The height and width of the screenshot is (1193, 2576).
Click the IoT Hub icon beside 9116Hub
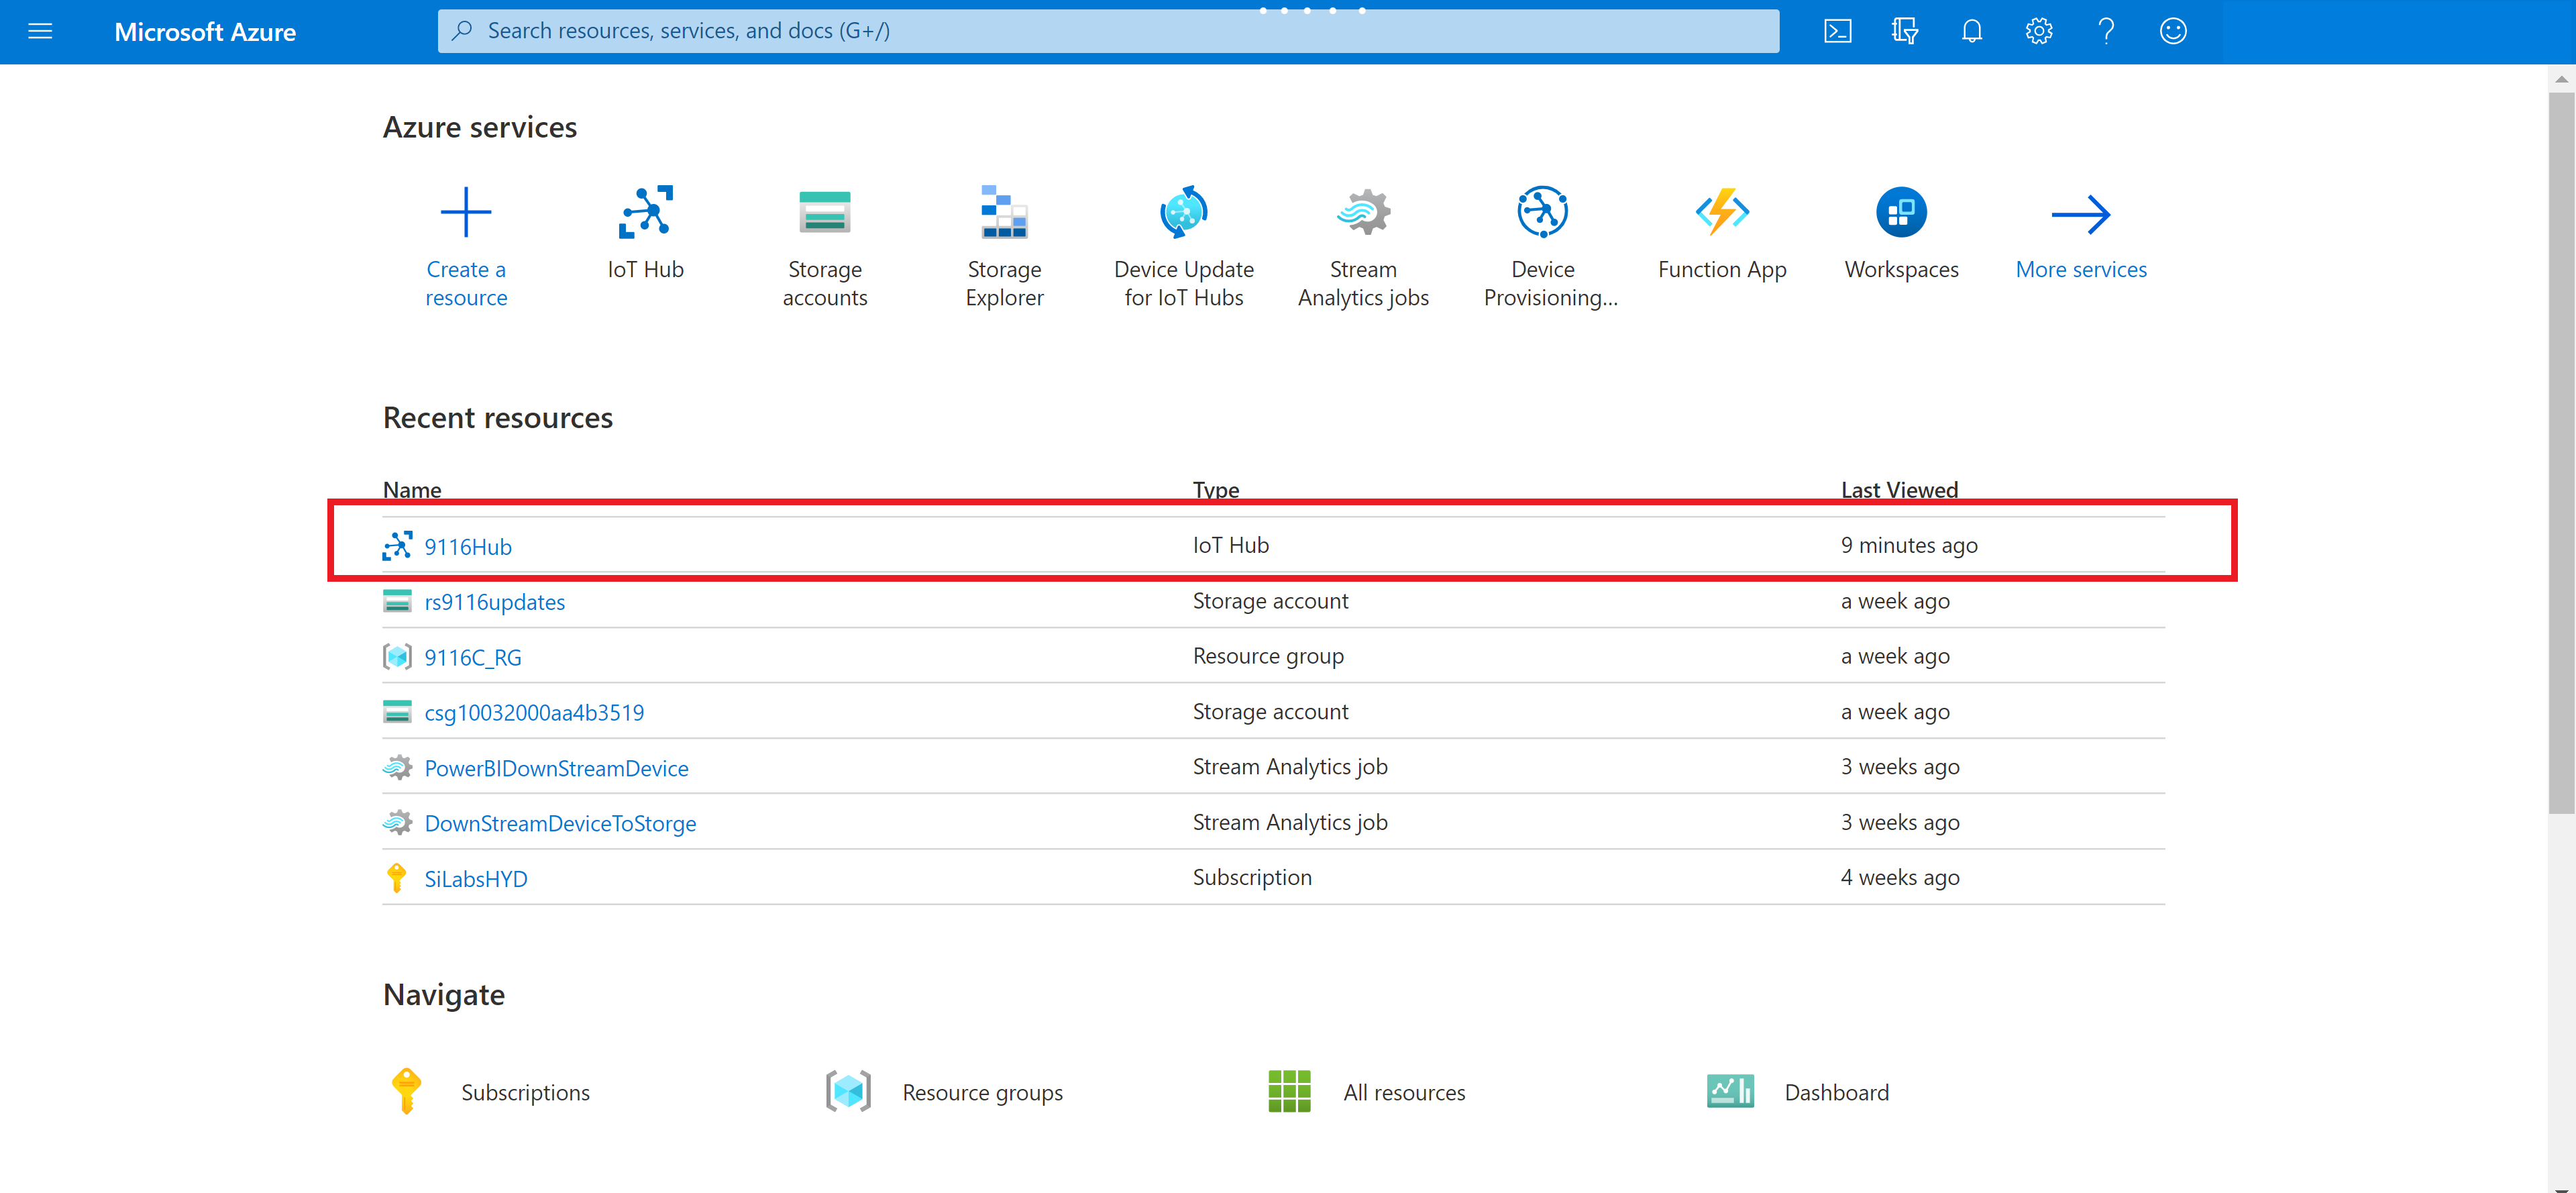pyautogui.click(x=397, y=546)
